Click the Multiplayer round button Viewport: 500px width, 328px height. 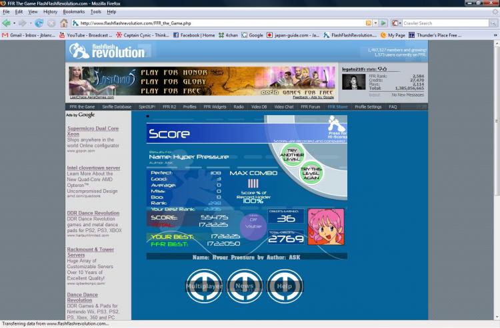point(204,286)
